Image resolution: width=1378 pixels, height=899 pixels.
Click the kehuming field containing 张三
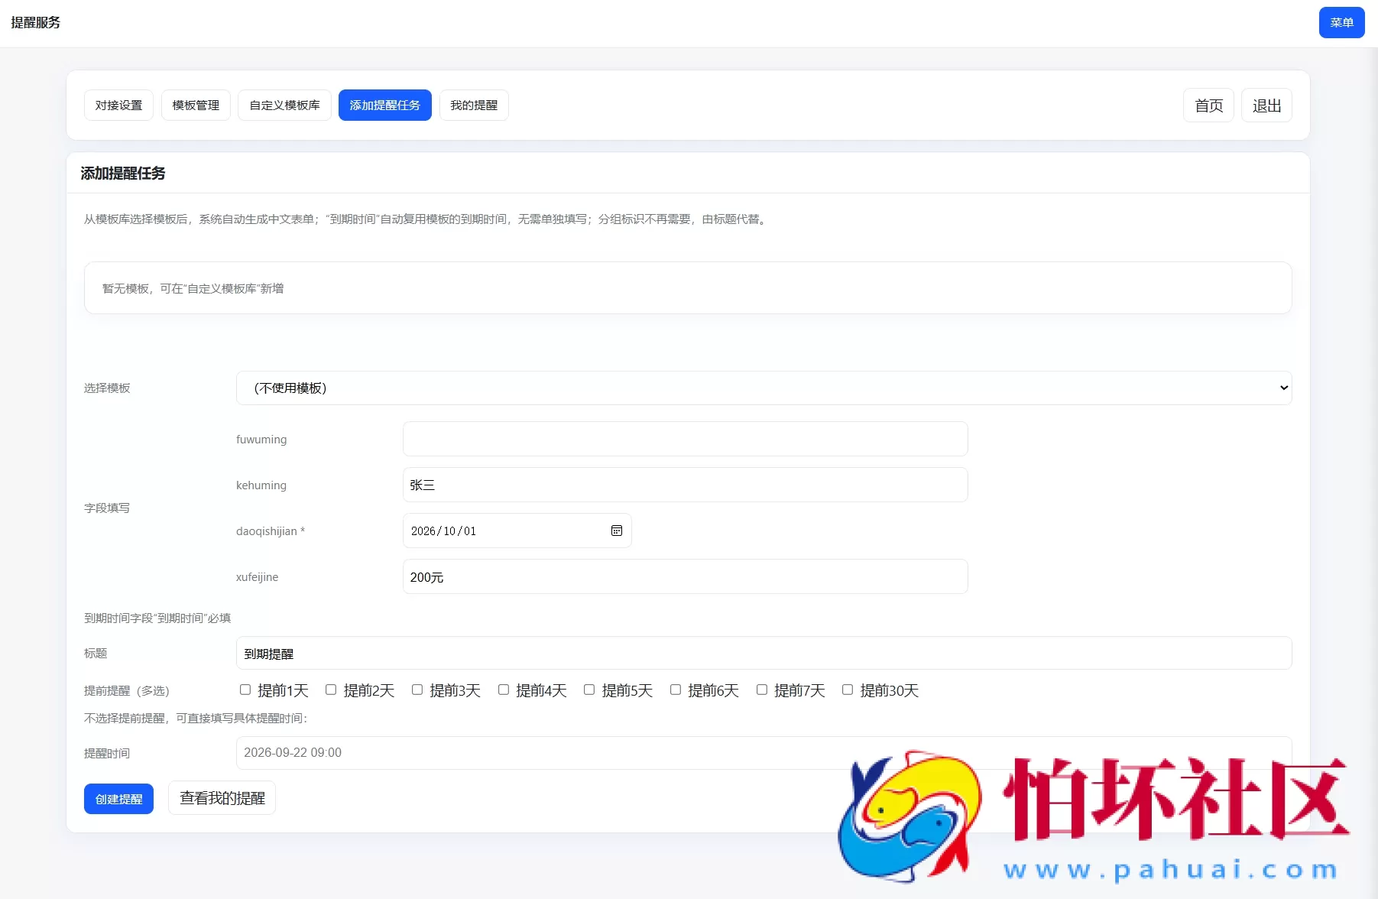(684, 485)
